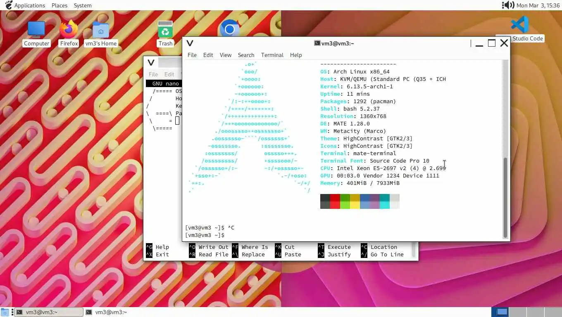Open the front terminal's window menu icon
This screenshot has width=562, height=317.
(190, 43)
